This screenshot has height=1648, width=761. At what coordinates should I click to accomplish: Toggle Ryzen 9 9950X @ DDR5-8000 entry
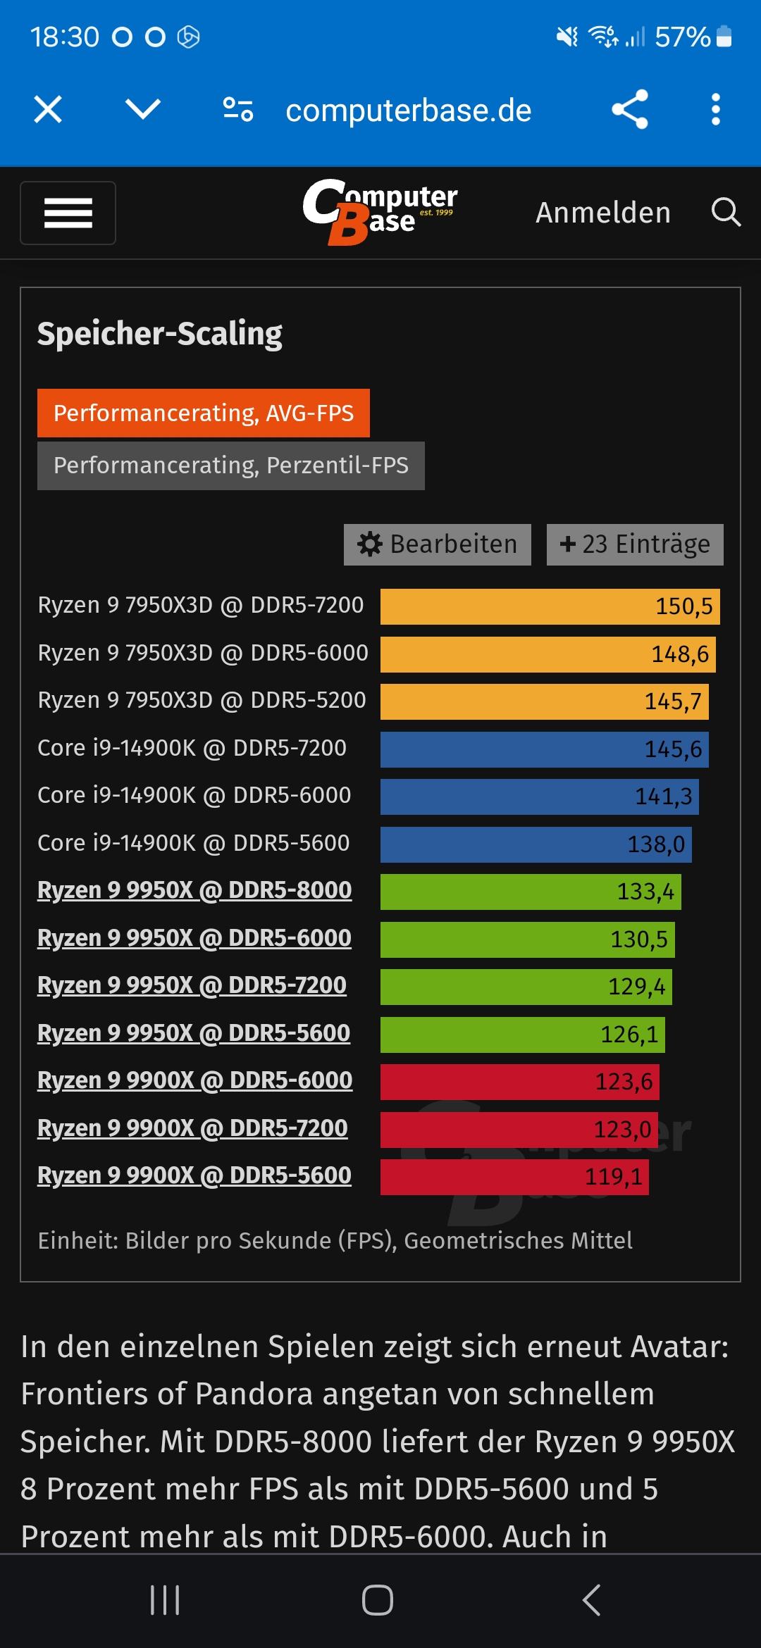click(194, 890)
